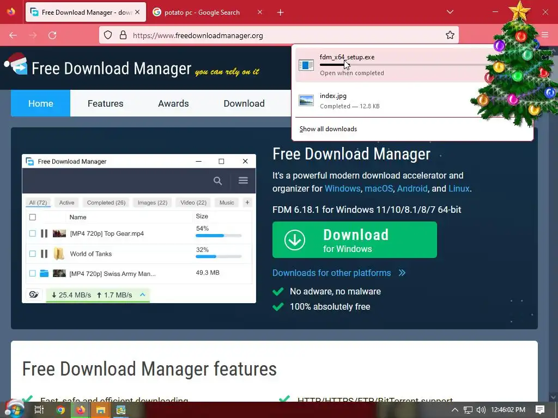Click the Linux platform link
Viewport: 558px width, 418px height.
tap(459, 188)
